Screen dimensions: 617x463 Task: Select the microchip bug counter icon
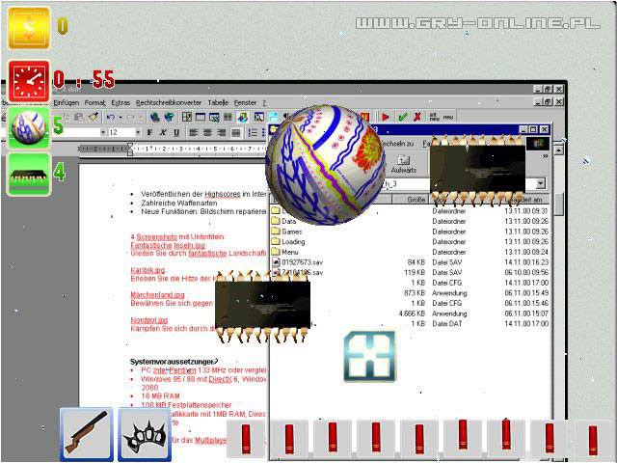pyautogui.click(x=29, y=174)
